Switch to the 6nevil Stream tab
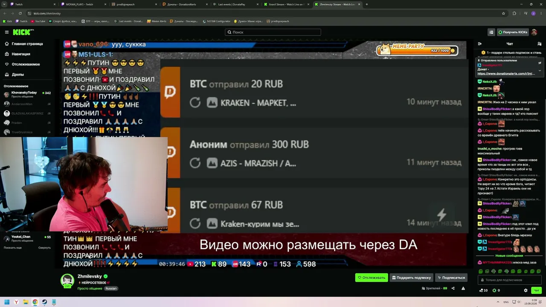 (286, 4)
